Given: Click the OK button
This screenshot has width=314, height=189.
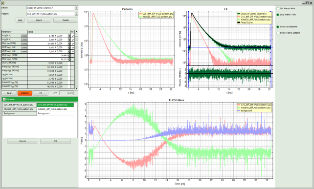Looking at the screenshot, I should [x=55, y=141].
